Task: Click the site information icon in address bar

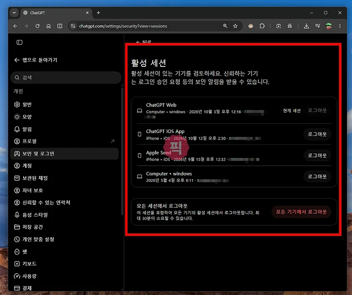Action: (73, 26)
